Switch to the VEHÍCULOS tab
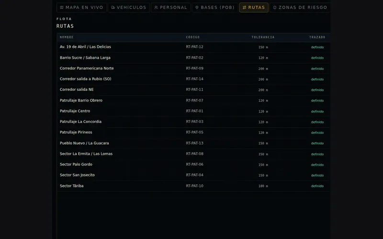Image resolution: width=383 pixels, height=239 pixels. tap(129, 8)
